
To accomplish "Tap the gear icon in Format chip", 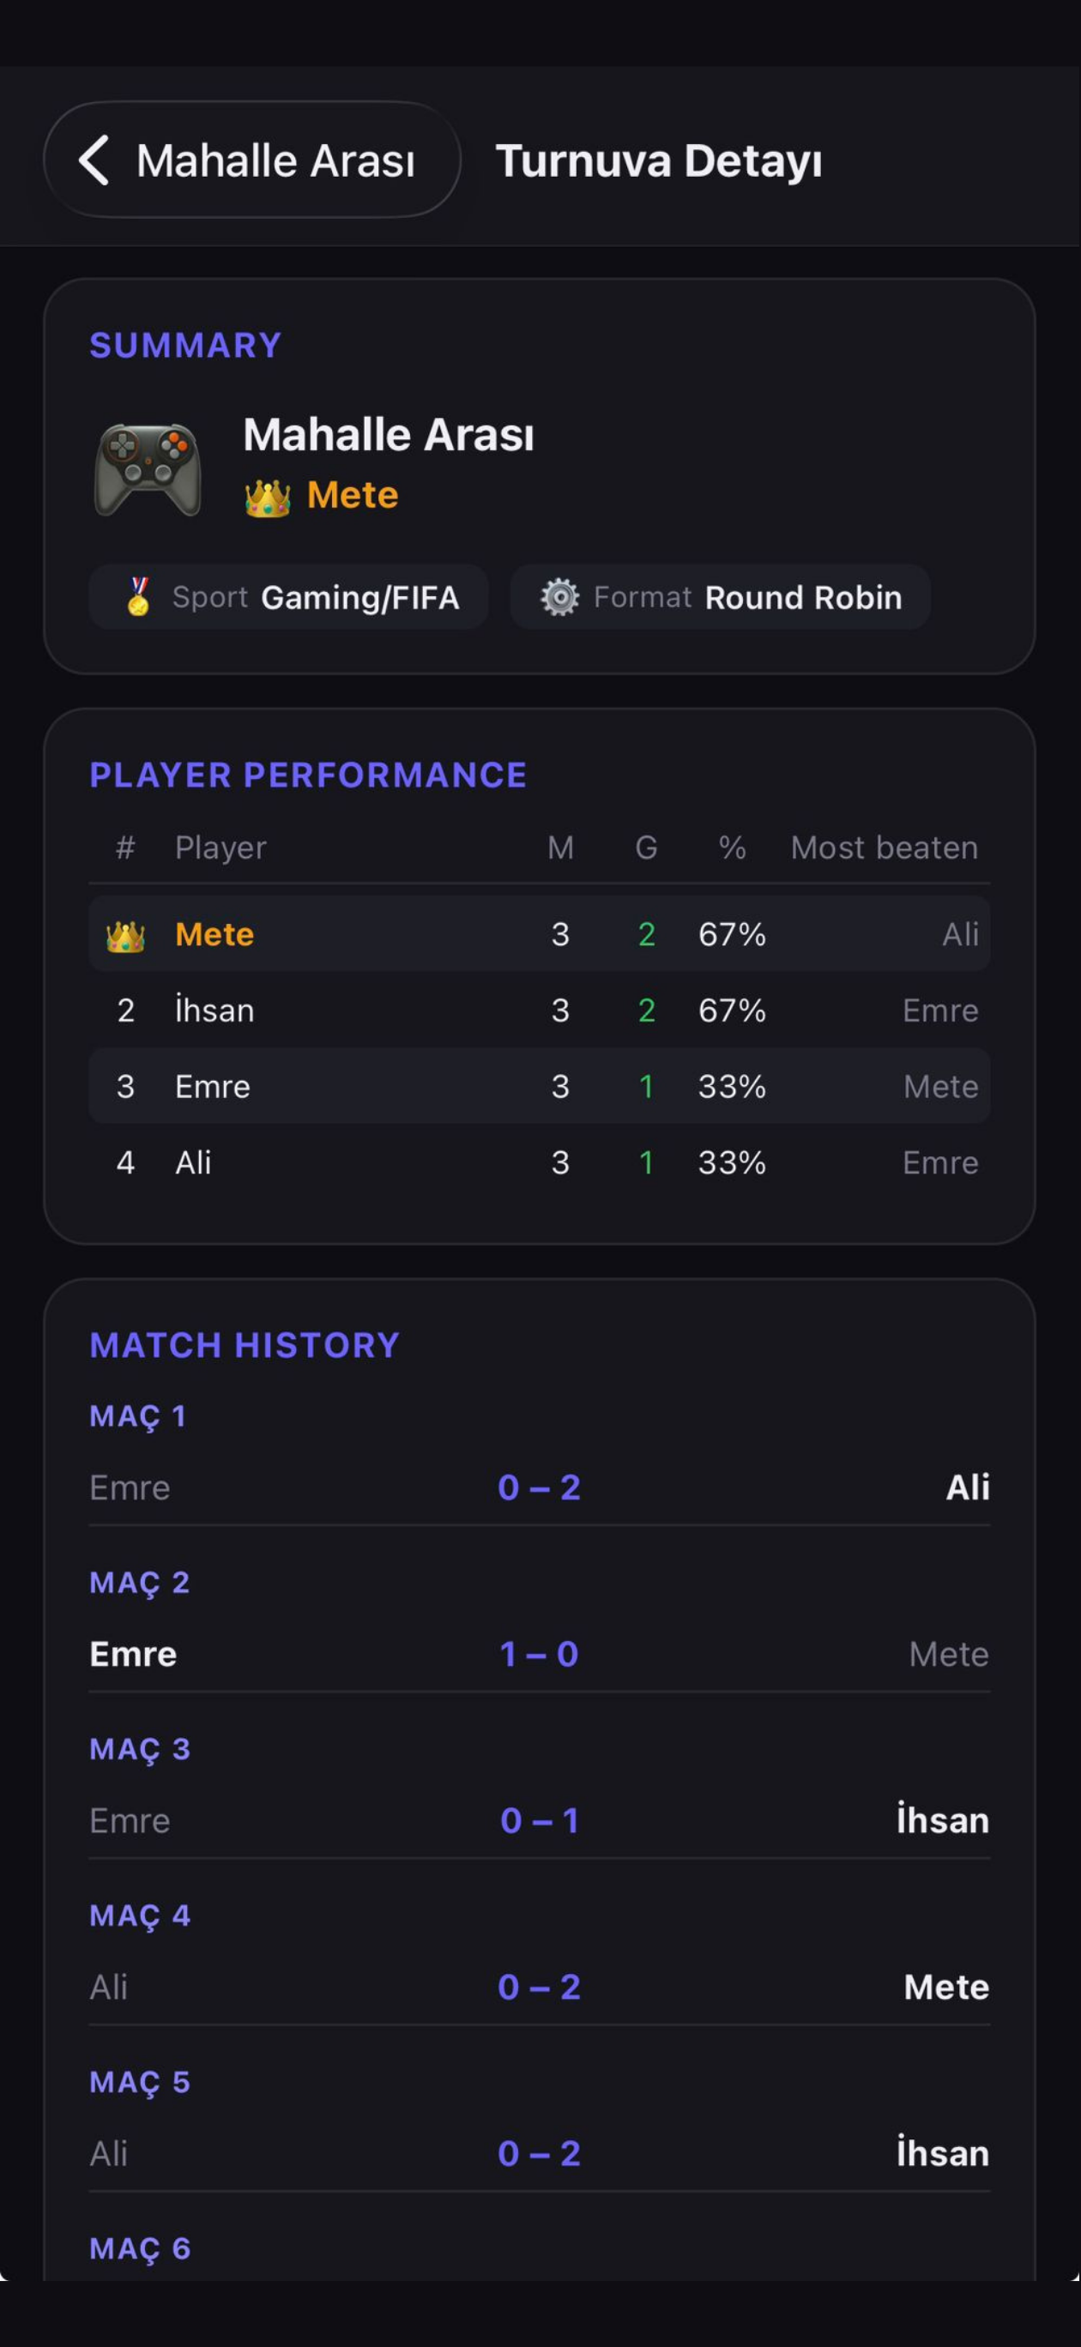I will 559,598.
